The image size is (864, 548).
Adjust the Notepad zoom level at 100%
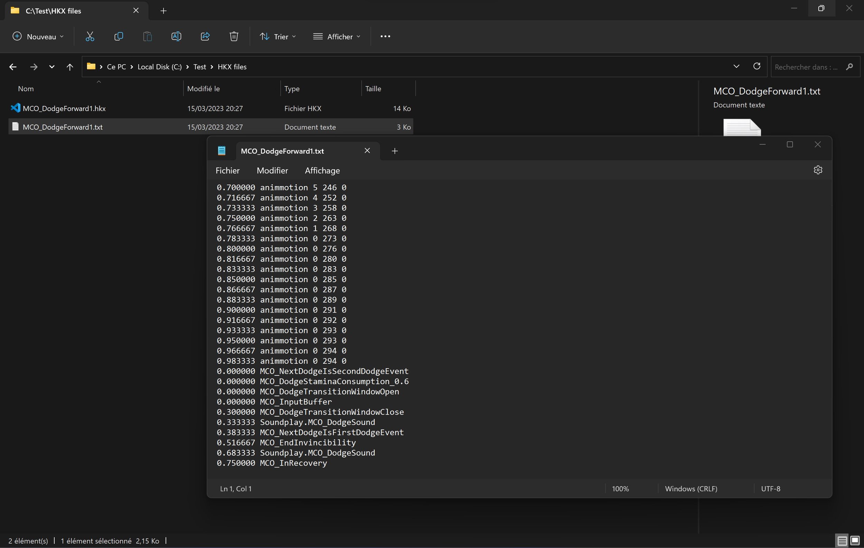click(x=620, y=489)
